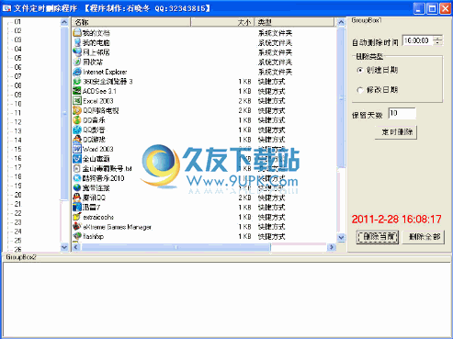This screenshot has width=453, height=339.
Task: Click the file list scroll right arrow
Action: click(x=331, y=247)
